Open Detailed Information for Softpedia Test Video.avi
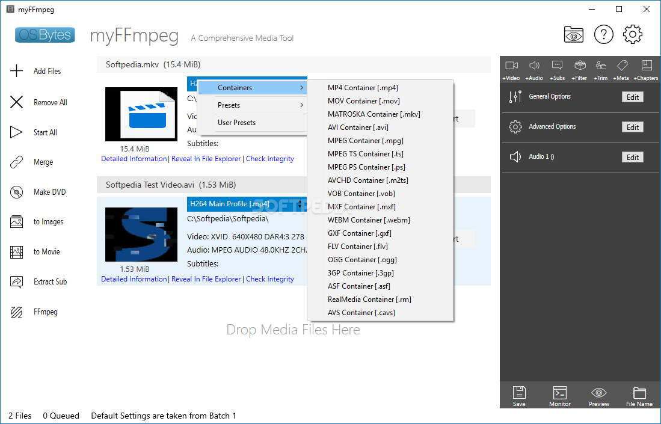Screen dimensions: 661x424 134,279
